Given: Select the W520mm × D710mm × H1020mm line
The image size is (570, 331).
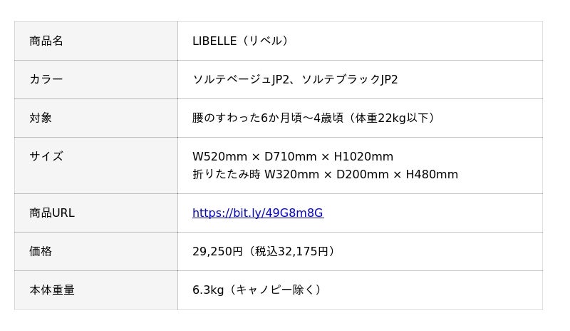Looking at the screenshot, I should (x=293, y=157).
